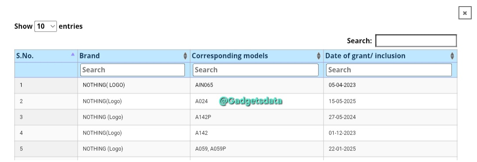Select the Date of grant/inclusion header

click(365, 56)
